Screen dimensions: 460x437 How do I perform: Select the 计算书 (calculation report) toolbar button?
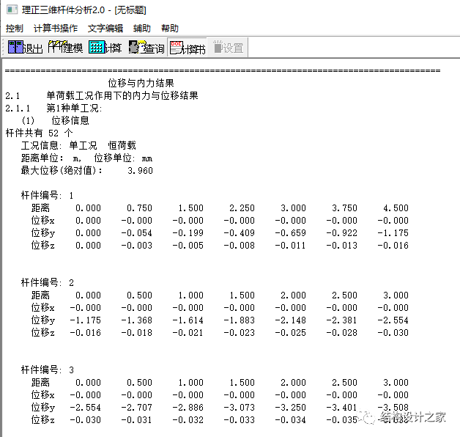[x=188, y=47]
